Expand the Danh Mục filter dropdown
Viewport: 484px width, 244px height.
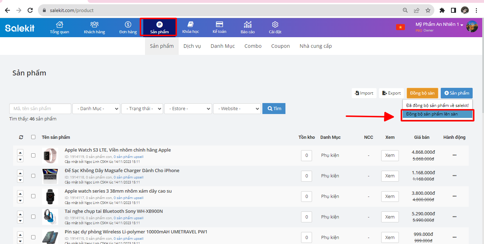tap(96, 109)
